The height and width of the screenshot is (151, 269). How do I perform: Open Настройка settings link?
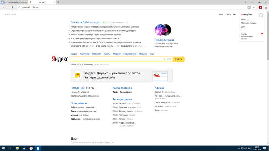pos(231,14)
